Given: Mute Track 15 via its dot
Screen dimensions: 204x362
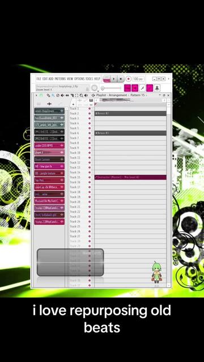Looking at the screenshot, I should coord(90,177).
